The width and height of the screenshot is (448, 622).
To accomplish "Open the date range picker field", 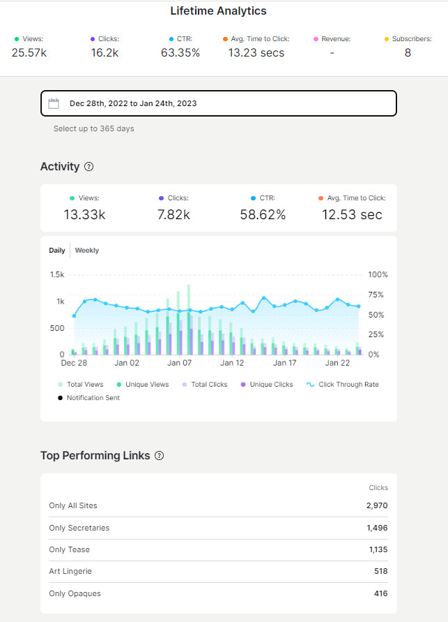I will [218, 103].
